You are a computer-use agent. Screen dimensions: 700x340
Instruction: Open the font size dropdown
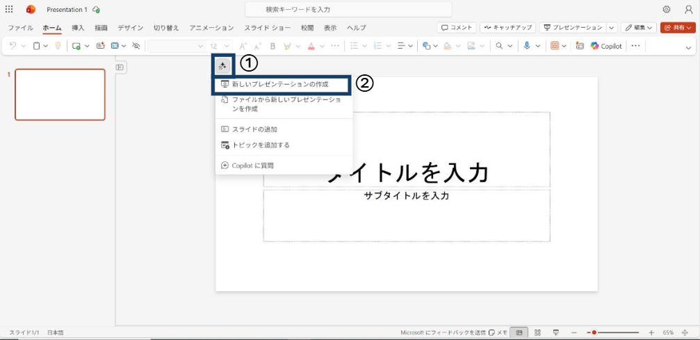[225, 46]
